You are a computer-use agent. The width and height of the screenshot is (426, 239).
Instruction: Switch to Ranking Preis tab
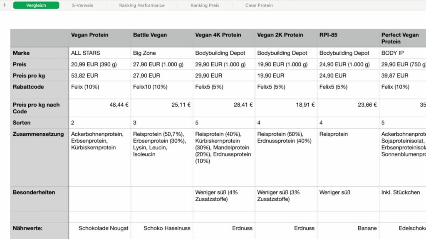[205, 5]
